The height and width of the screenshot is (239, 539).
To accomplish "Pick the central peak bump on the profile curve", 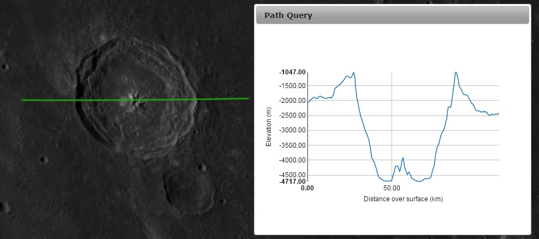I will click(x=403, y=158).
